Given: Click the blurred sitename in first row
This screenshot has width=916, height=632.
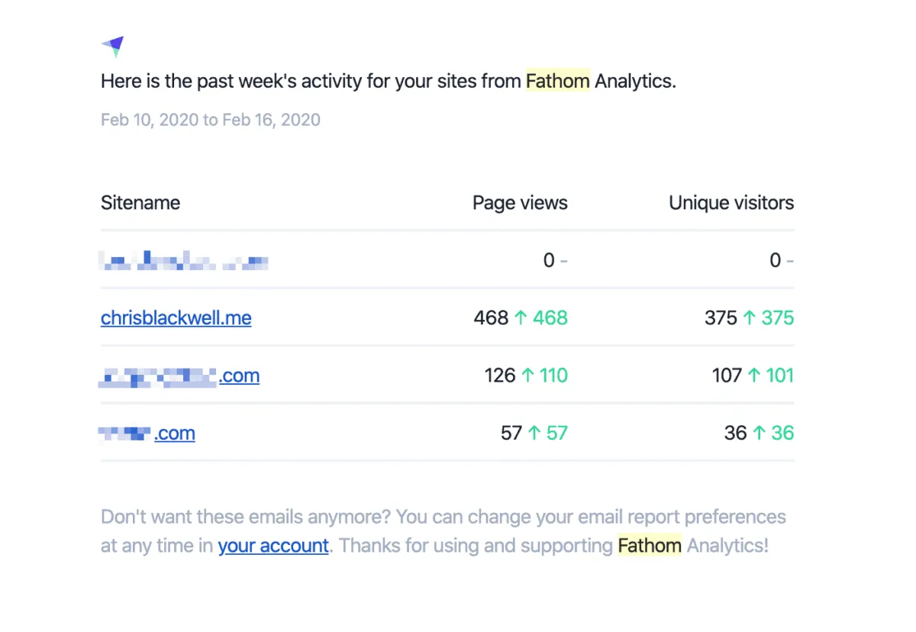Looking at the screenshot, I should tap(184, 262).
